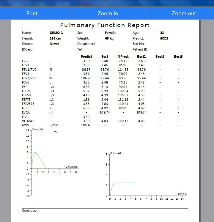Click the green flow-volume curve
This screenshot has width=214, height=222.
pos(36,152)
